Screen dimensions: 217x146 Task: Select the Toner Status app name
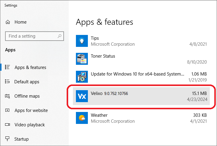pos(103,56)
